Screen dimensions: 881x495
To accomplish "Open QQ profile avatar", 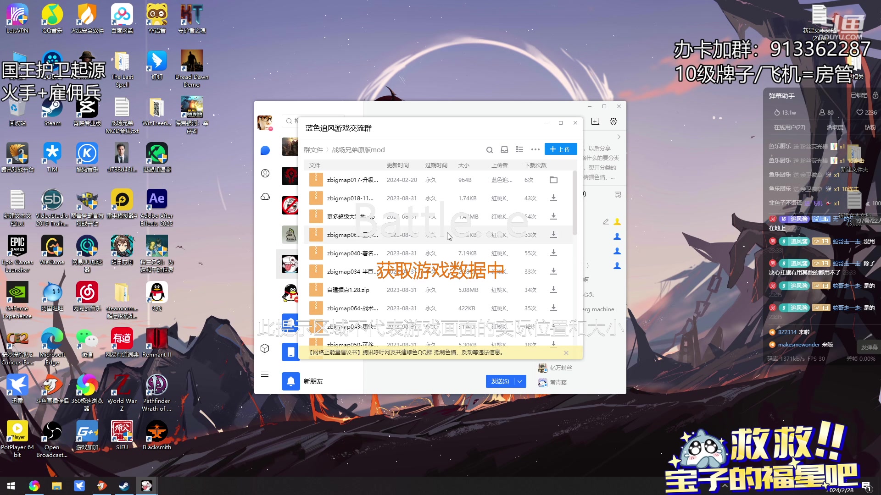I will (265, 123).
